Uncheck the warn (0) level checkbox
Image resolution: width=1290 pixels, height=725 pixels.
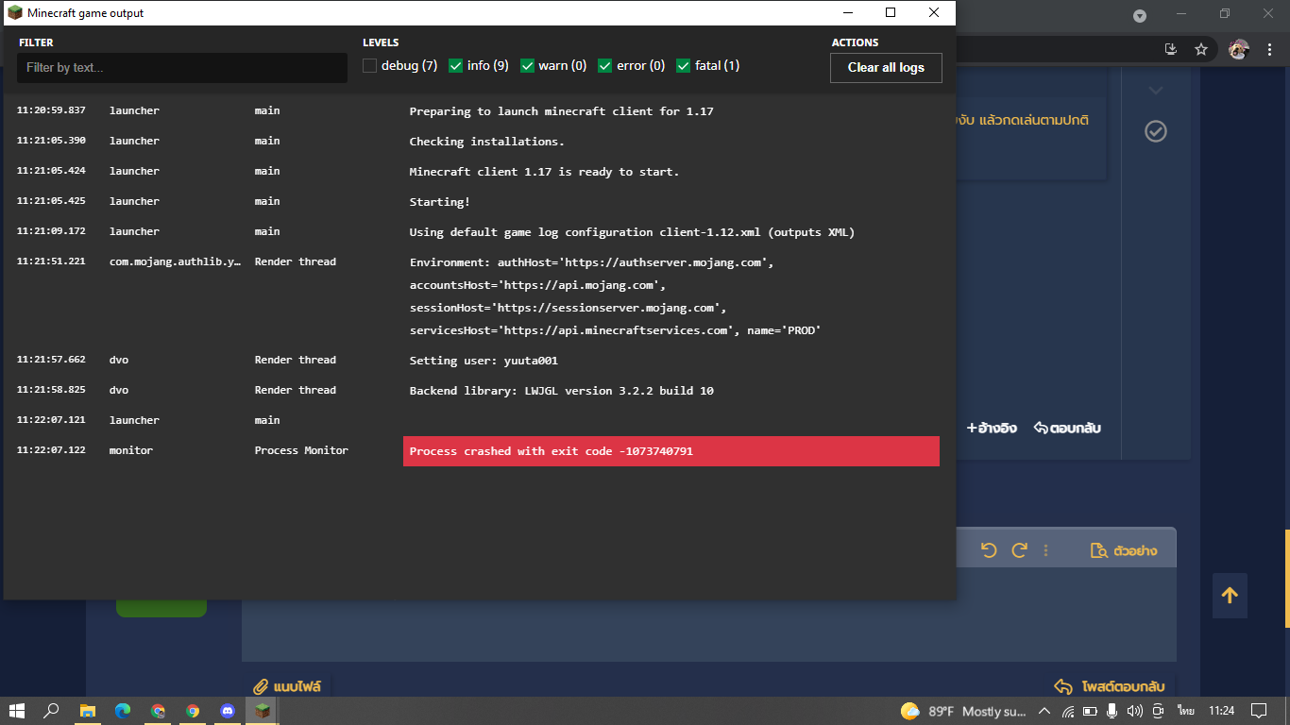(x=528, y=66)
